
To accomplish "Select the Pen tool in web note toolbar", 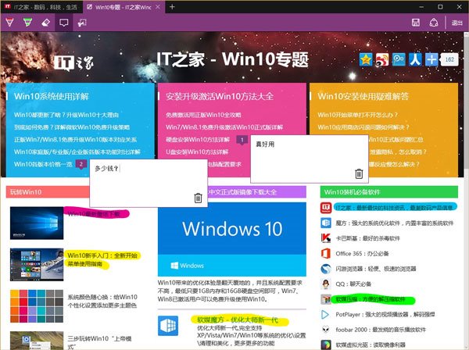I will coord(9,23).
